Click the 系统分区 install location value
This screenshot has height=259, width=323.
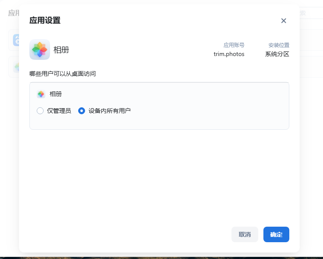point(277,54)
